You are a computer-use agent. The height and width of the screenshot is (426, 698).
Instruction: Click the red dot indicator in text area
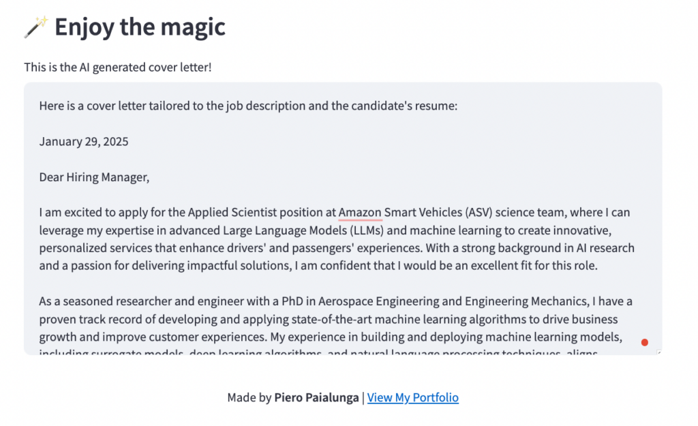644,342
